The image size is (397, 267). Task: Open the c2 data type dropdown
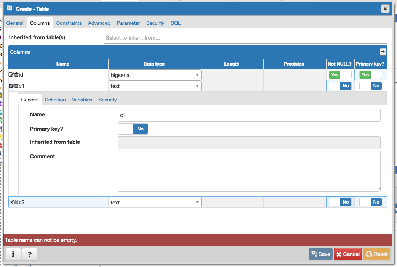point(155,203)
